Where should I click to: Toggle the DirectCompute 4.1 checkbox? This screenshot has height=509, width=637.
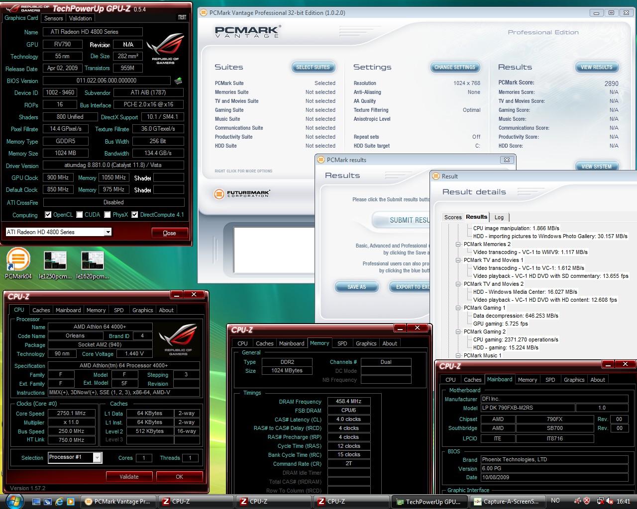(134, 215)
